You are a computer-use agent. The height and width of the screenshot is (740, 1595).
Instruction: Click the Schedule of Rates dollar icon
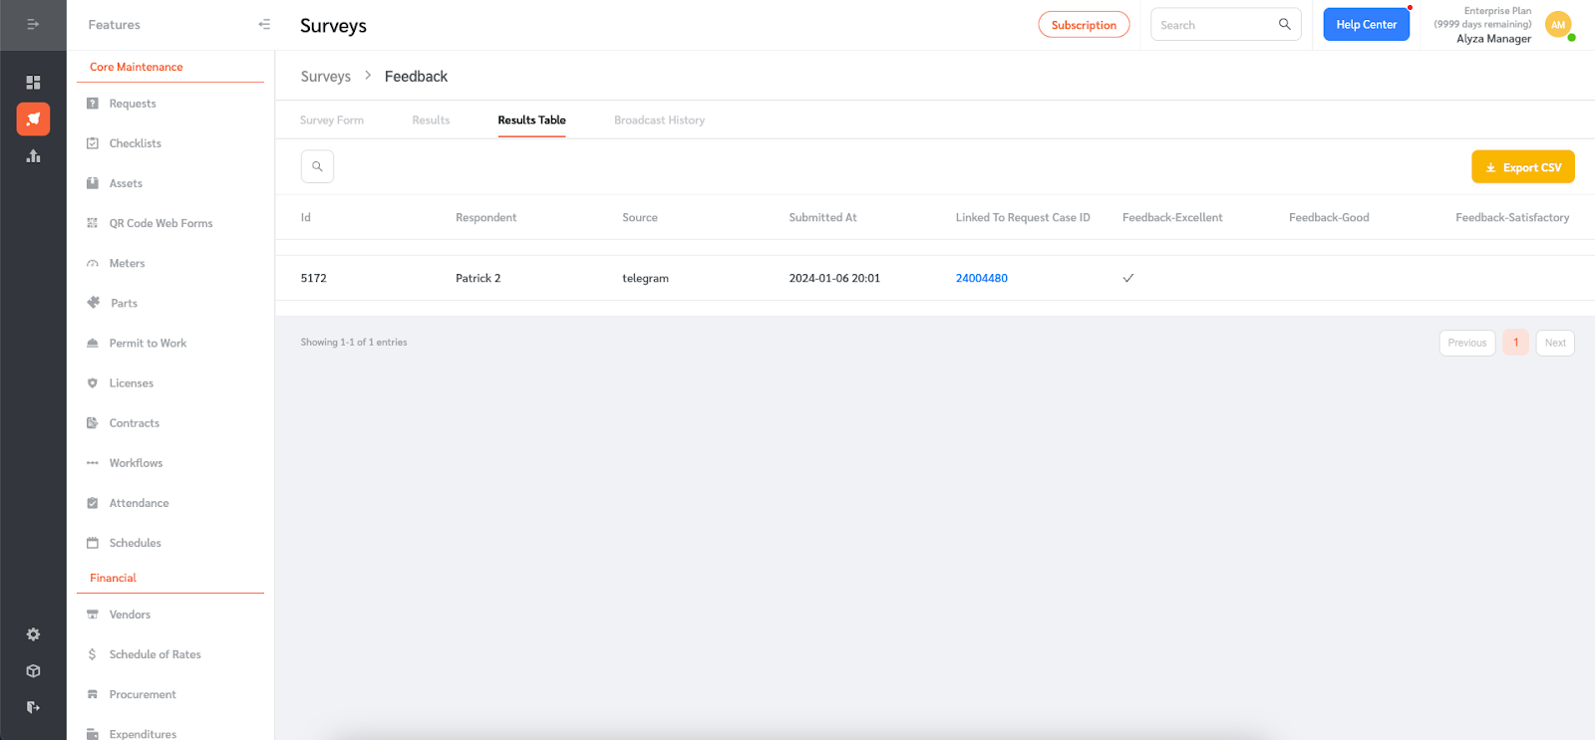pyautogui.click(x=93, y=654)
